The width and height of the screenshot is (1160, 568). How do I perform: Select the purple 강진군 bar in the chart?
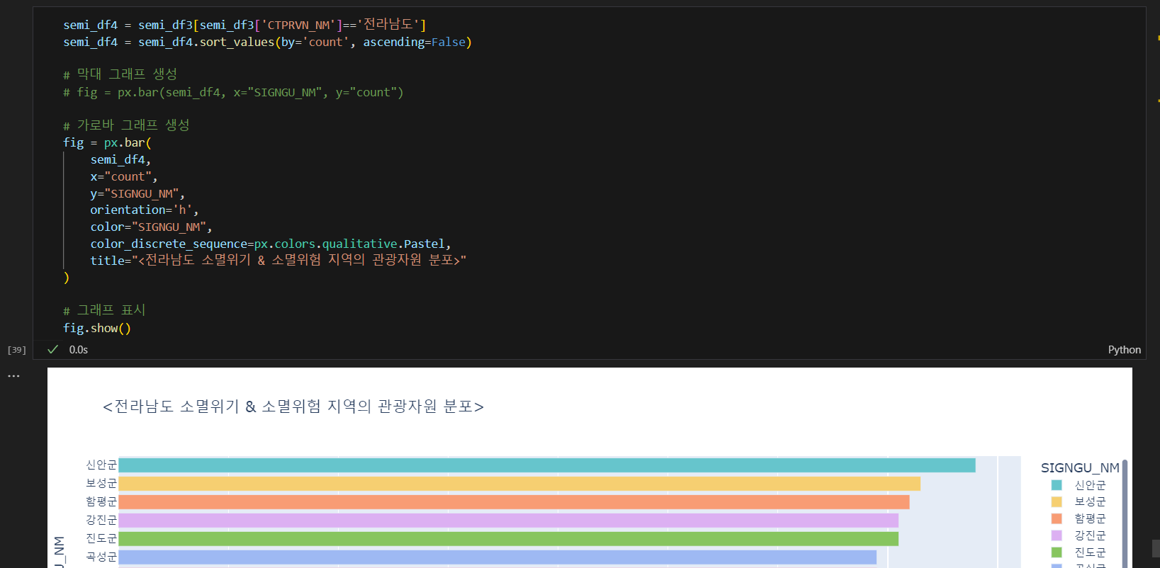coord(509,521)
